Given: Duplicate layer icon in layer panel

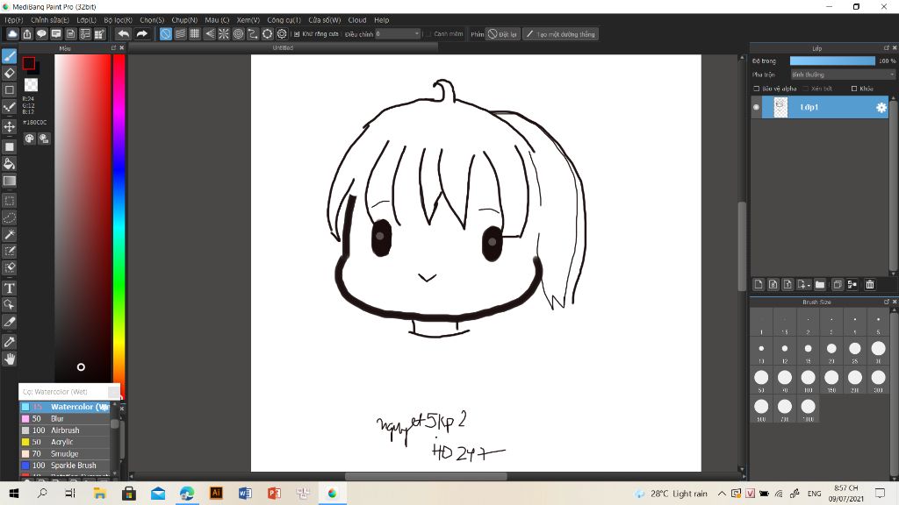Looking at the screenshot, I should pos(837,284).
